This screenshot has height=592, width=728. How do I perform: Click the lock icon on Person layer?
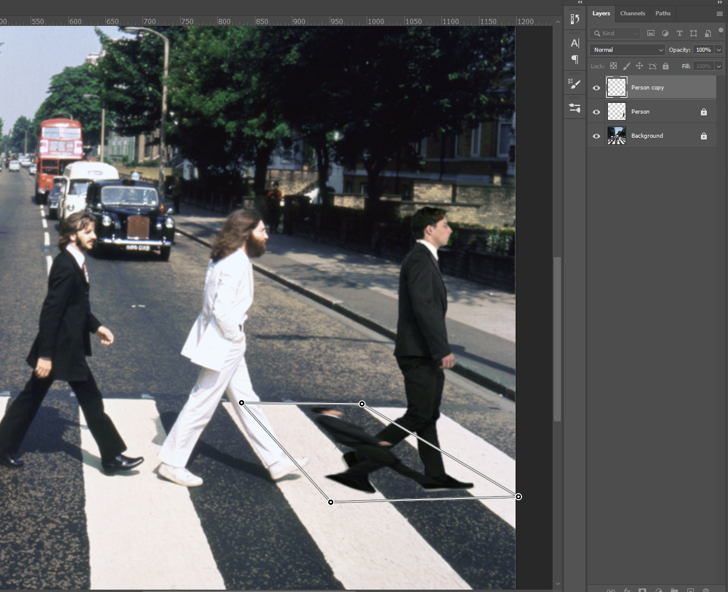click(704, 112)
